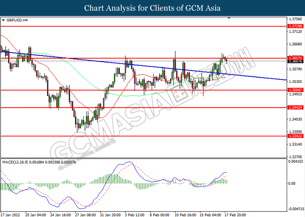This screenshot has height=217, width=305.
Task: Select the 1.35047 red price level tag
Action: (x=295, y=90)
